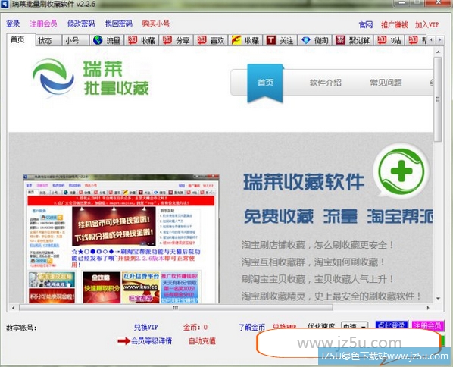Open the 收藏 tab beside the 关注 tab
The image size is (453, 367).
point(245,40)
